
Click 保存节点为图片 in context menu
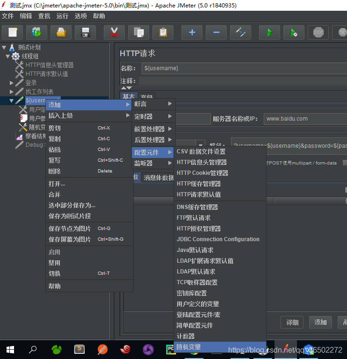coord(89,229)
